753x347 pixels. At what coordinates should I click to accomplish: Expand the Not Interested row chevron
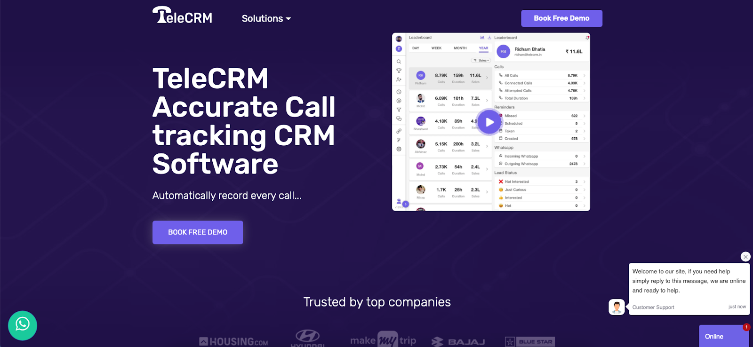pos(585,182)
